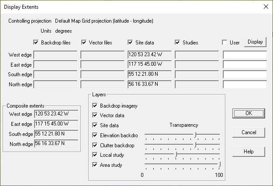273x186 pixels.
Task: Open Help for display extents
Action: (x=249, y=152)
